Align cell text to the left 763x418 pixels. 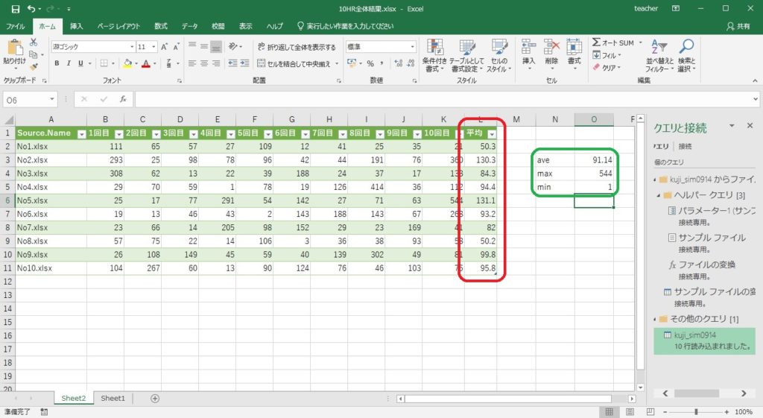[192, 63]
